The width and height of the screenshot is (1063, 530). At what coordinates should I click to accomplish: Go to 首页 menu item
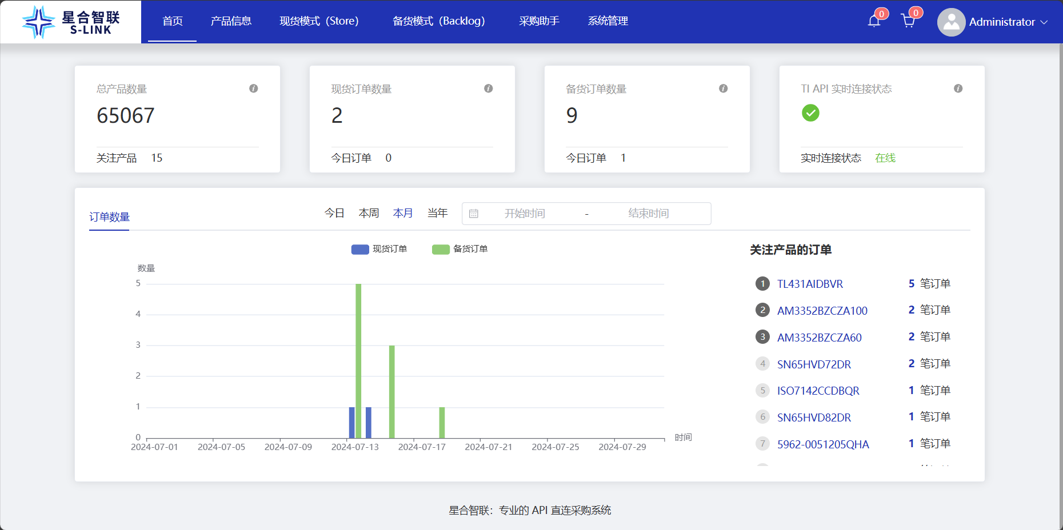point(173,21)
